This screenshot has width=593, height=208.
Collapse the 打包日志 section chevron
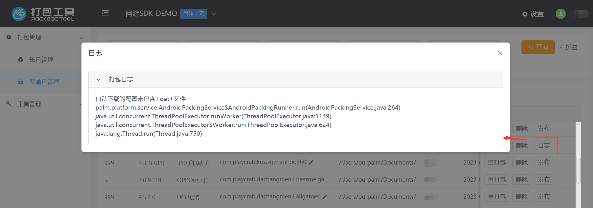99,79
